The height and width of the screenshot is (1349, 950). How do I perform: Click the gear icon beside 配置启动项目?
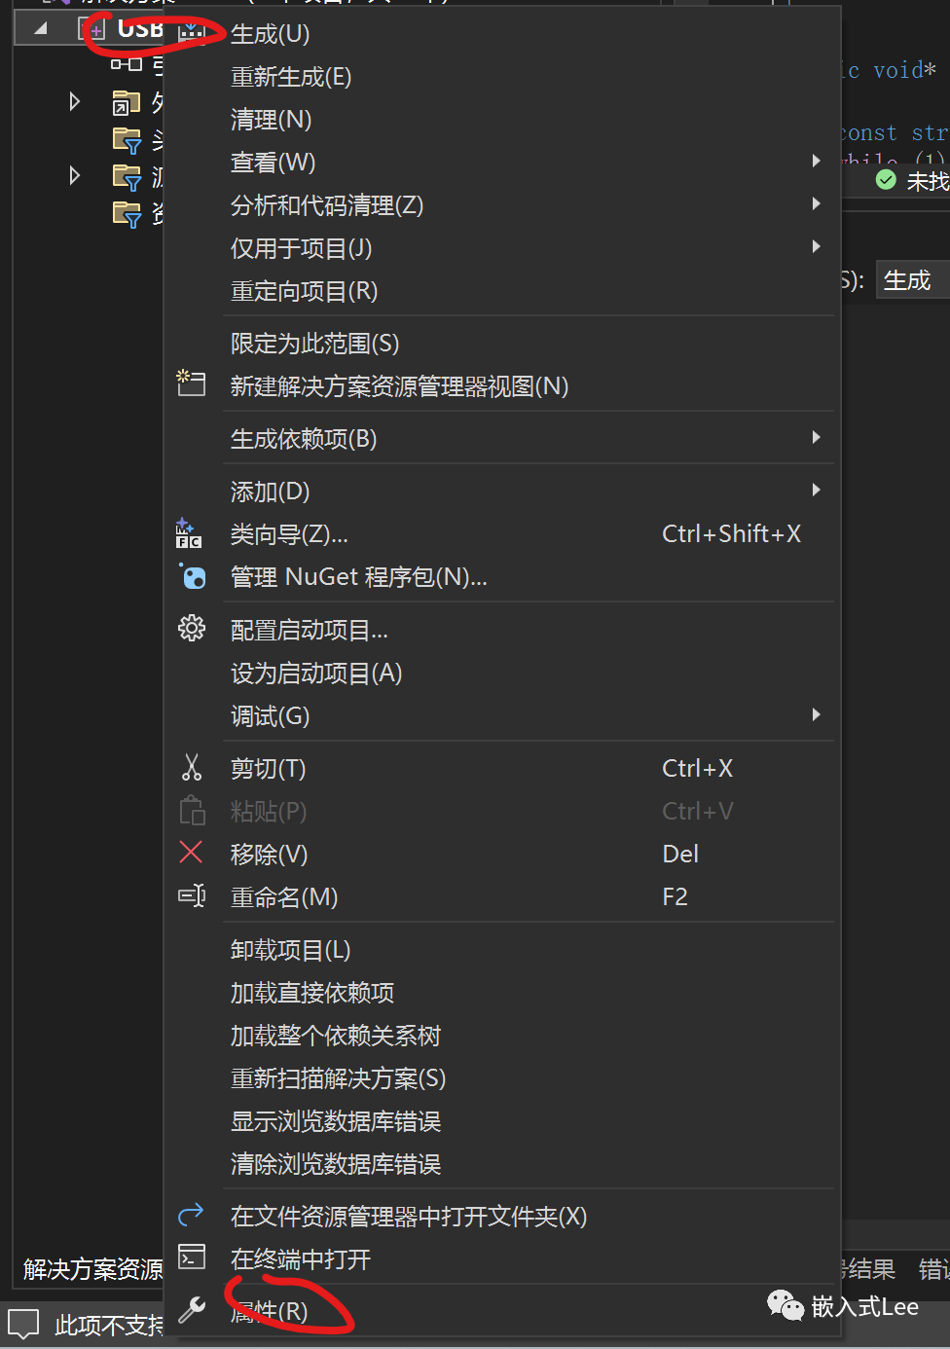(x=192, y=628)
